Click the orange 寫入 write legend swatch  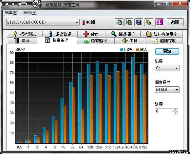click(137, 50)
